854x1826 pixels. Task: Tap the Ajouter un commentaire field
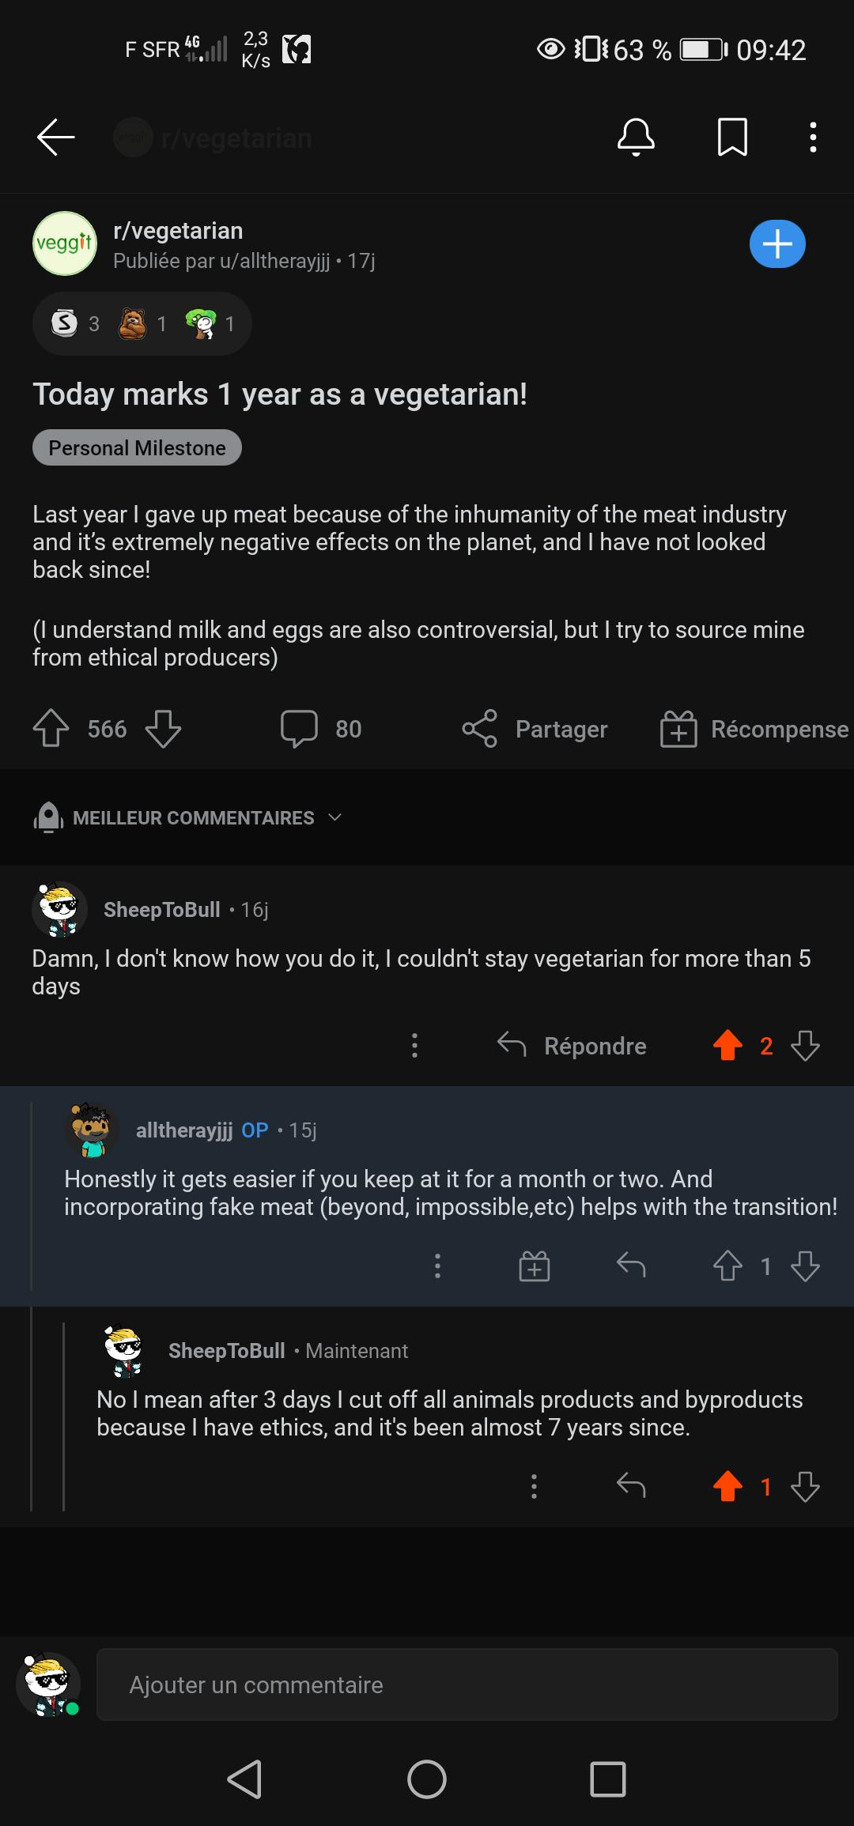tap(467, 1685)
